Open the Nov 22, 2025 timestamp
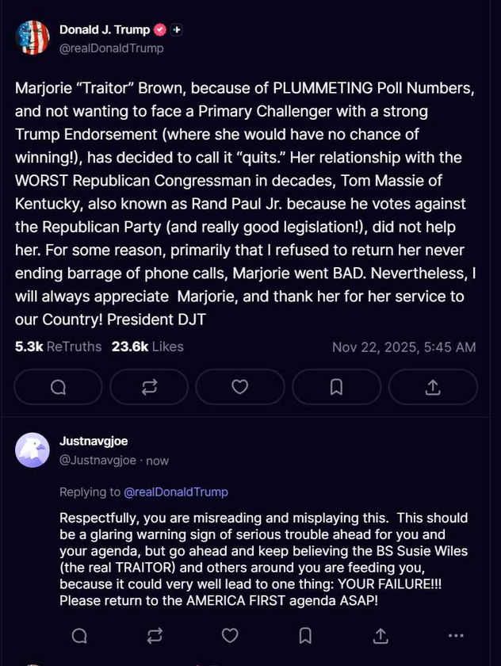Viewport: 501px width, 666px height. point(403,346)
